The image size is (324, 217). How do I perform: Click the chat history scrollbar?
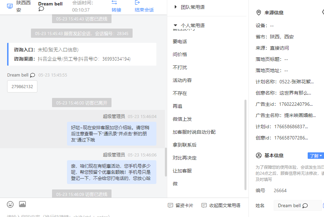(x=166, y=162)
